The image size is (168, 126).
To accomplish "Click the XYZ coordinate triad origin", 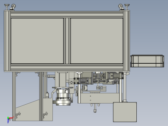I will 8,118.
